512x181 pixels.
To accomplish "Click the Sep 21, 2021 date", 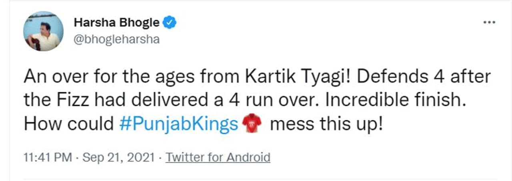I will 118,157.
